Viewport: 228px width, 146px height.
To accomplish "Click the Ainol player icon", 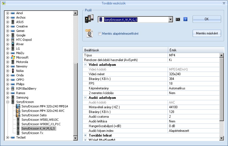I will 13,13.
